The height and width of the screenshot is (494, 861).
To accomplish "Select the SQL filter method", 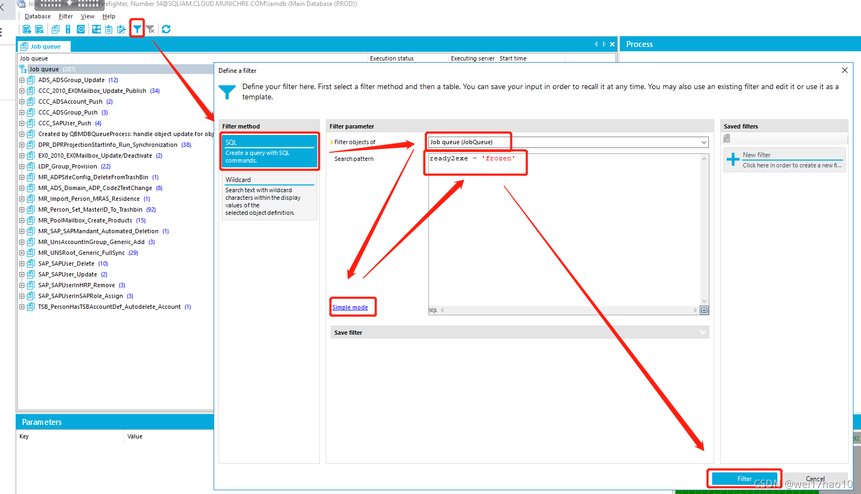I will click(269, 151).
